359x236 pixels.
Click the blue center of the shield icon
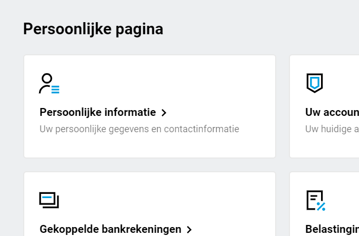(x=315, y=82)
